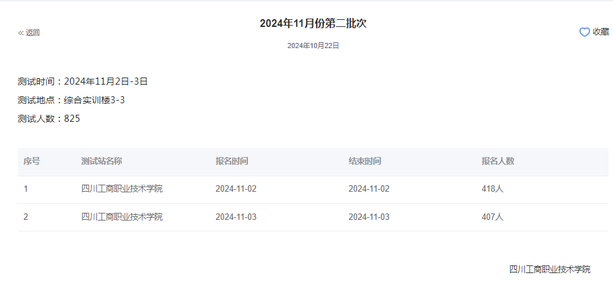This screenshot has width=613, height=284.
Task: Select row 2 station name 四川工商职业技术学院
Action: pos(122,217)
